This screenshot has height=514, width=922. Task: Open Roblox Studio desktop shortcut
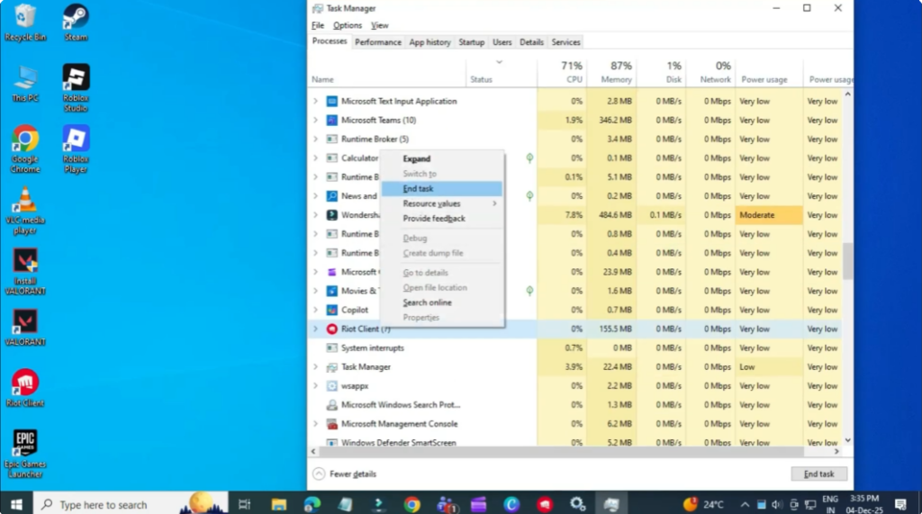[76, 87]
